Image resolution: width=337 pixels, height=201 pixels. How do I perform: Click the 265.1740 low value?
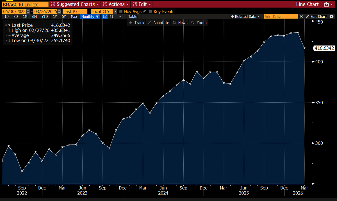click(60, 40)
